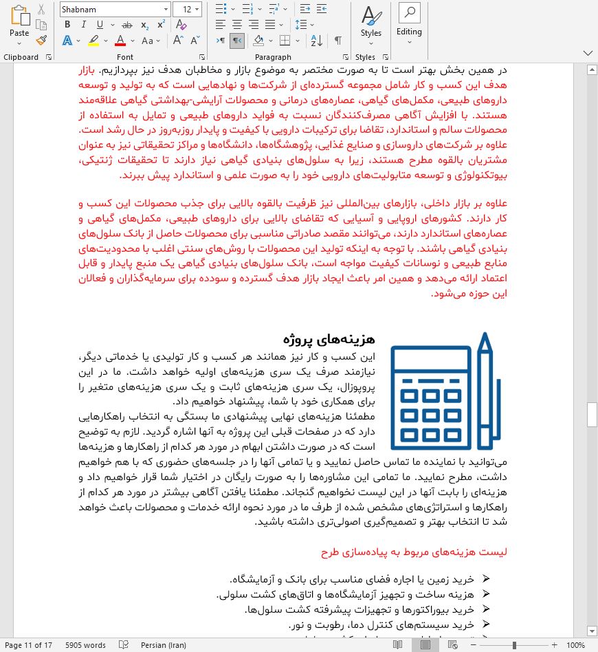The image size is (598, 652).
Task: Open the Shabnam font name dropdown
Action: pyautogui.click(x=166, y=10)
